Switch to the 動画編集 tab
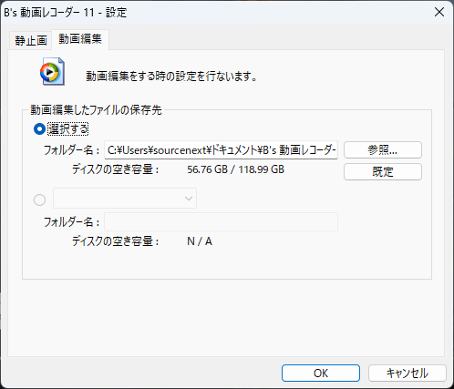This screenshot has width=454, height=389. point(80,39)
